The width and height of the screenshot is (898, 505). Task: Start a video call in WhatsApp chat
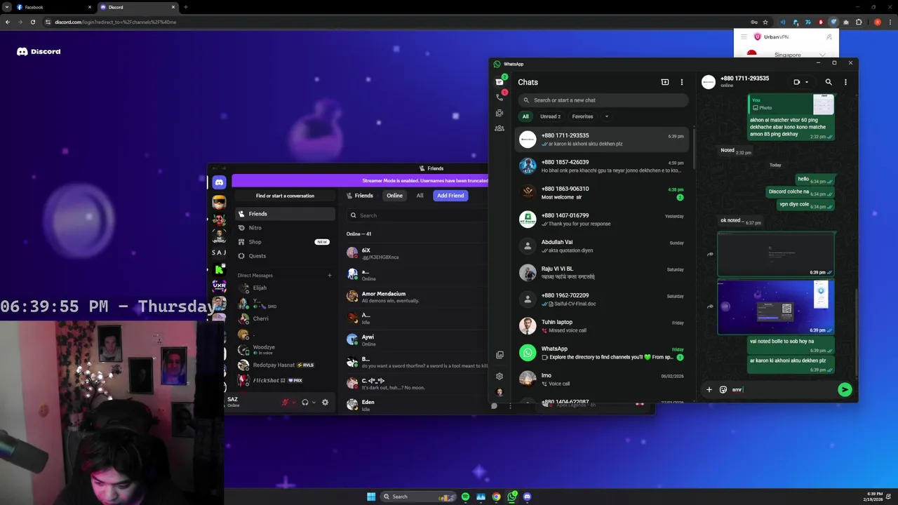pyautogui.click(x=797, y=82)
